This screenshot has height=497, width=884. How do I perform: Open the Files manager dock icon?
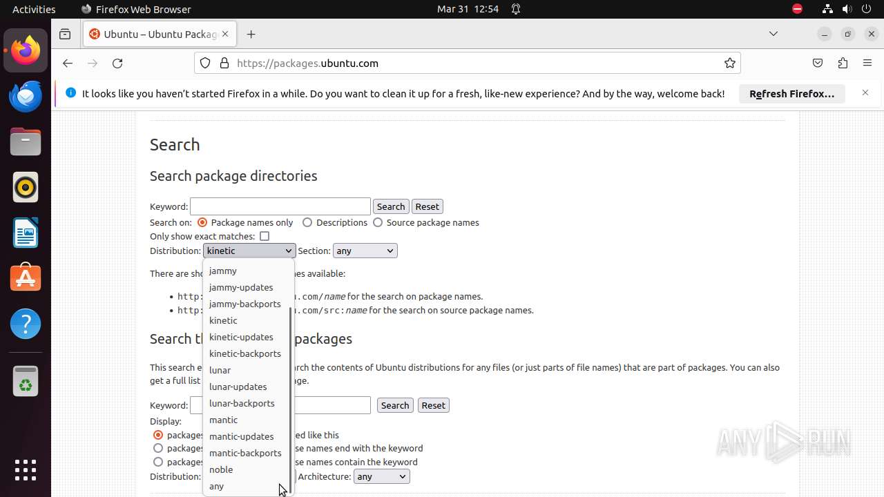click(x=26, y=142)
